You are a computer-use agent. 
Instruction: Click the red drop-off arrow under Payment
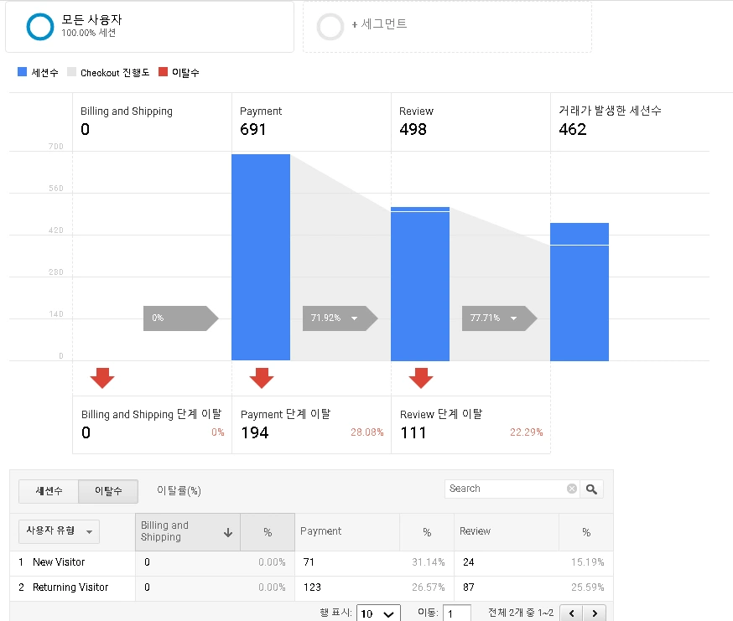(x=262, y=378)
